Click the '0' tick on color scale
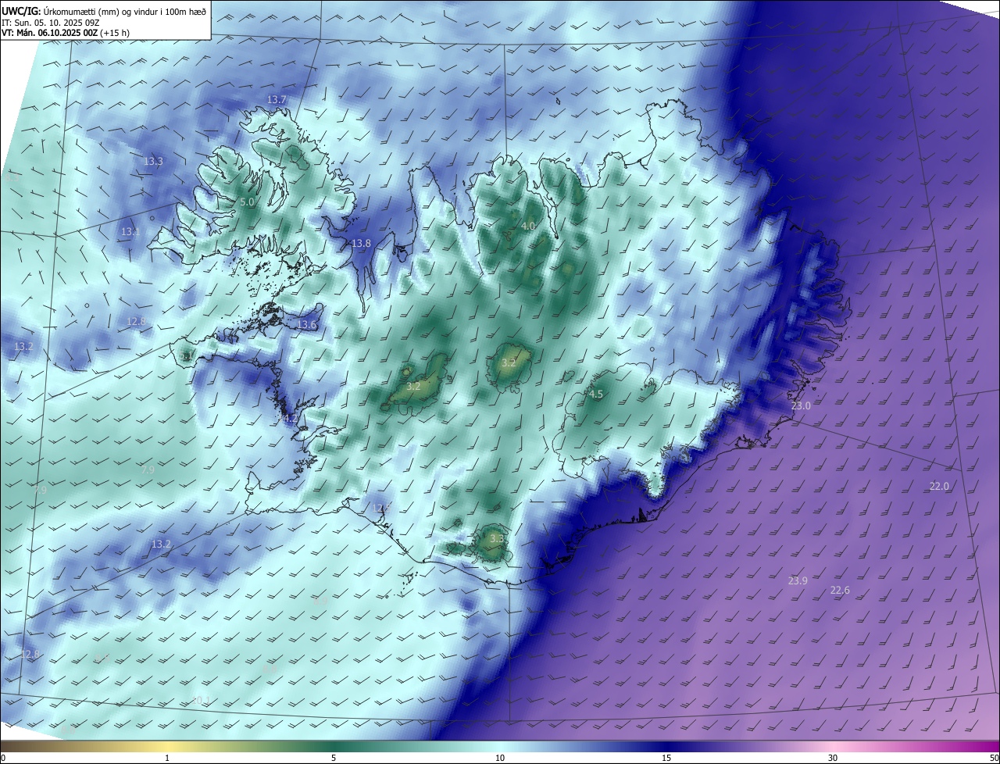Image resolution: width=1000 pixels, height=764 pixels. click(x=3, y=758)
